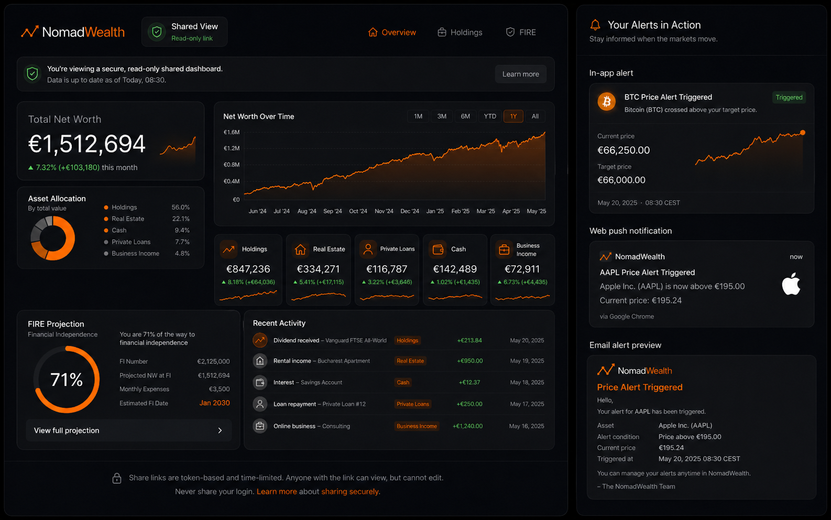Viewport: 831px width, 520px height.
Task: Click the AAPL Price Alert Triggered notification title
Action: [x=647, y=273]
